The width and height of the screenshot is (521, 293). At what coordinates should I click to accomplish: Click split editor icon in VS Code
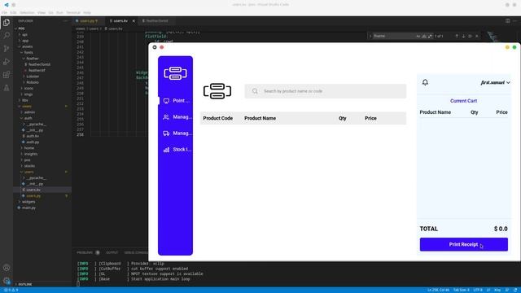pos(508,21)
